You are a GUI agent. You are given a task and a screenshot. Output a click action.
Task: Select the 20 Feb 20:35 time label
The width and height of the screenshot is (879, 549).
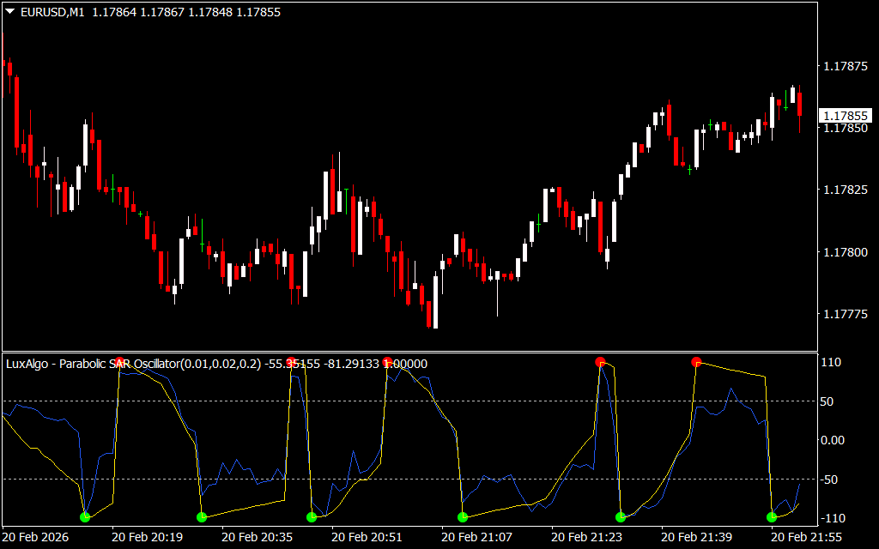(x=258, y=537)
